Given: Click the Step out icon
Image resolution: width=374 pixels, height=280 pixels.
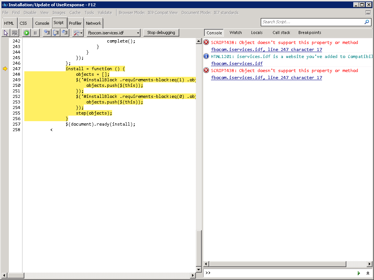Looking at the screenshot, I should point(65,33).
